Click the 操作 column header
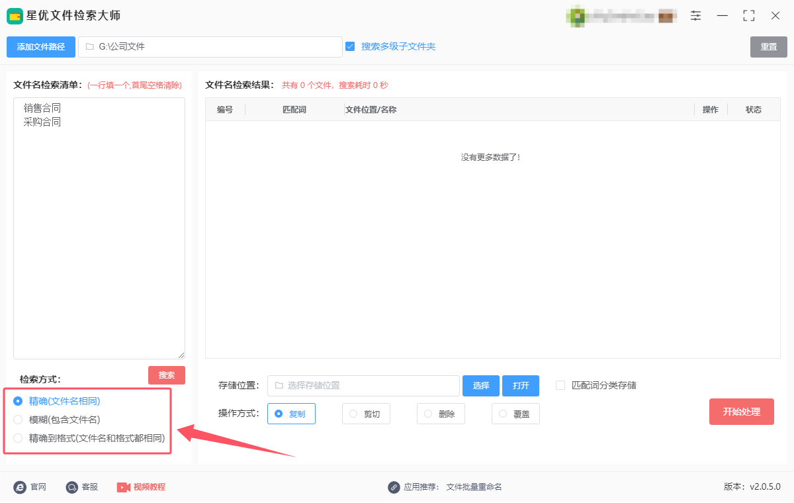This screenshot has width=794, height=503. coord(711,110)
